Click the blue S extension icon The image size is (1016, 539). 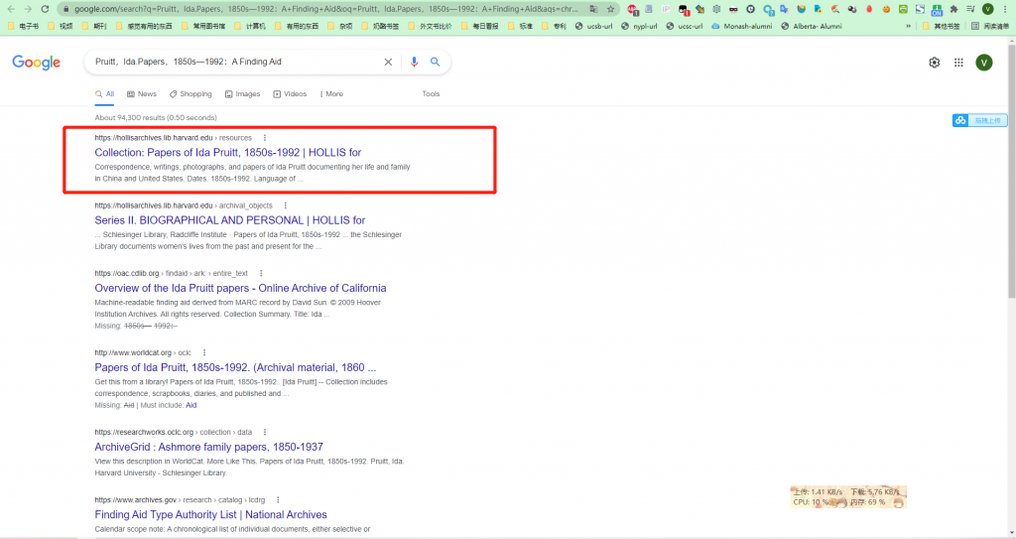920,9
